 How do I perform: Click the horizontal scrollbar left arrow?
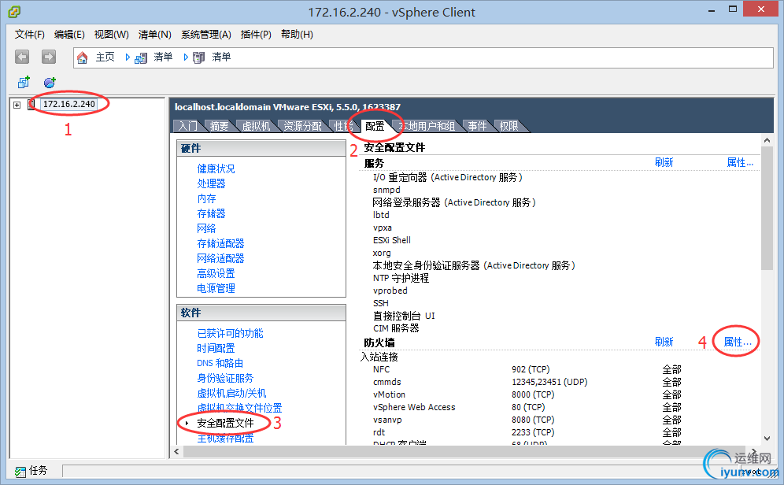176,451
